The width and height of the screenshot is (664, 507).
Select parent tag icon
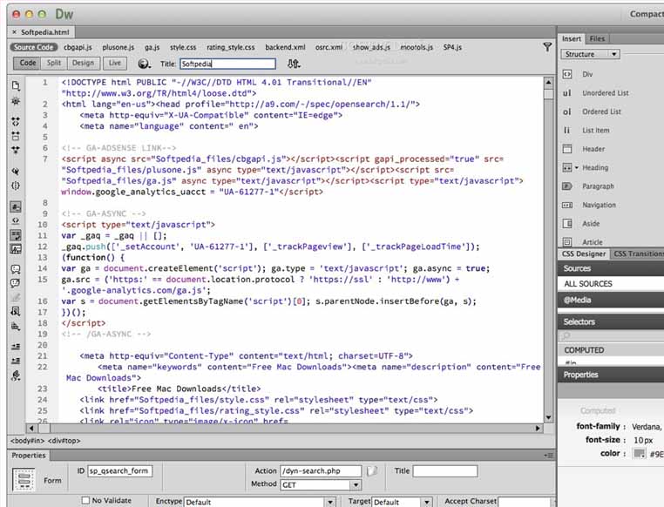[x=16, y=172]
